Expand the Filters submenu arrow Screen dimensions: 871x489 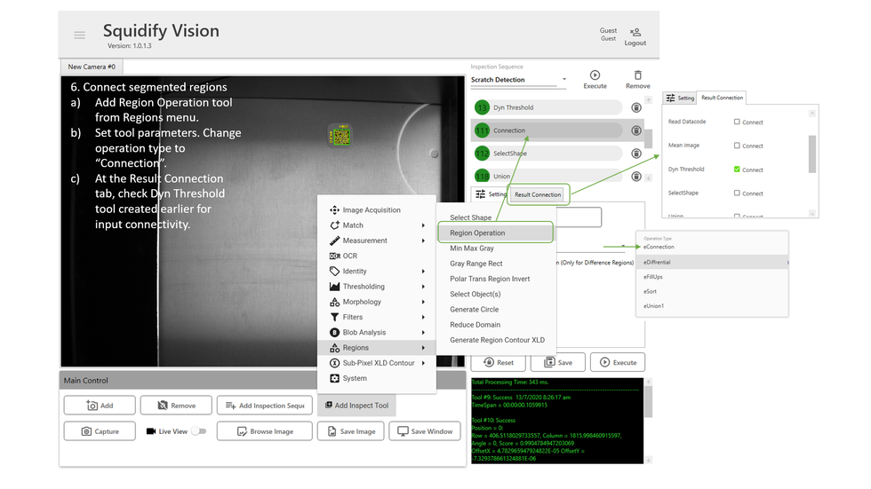(423, 317)
